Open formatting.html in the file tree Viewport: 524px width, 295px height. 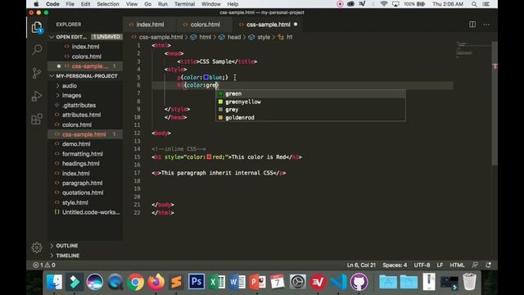pyautogui.click(x=82, y=154)
